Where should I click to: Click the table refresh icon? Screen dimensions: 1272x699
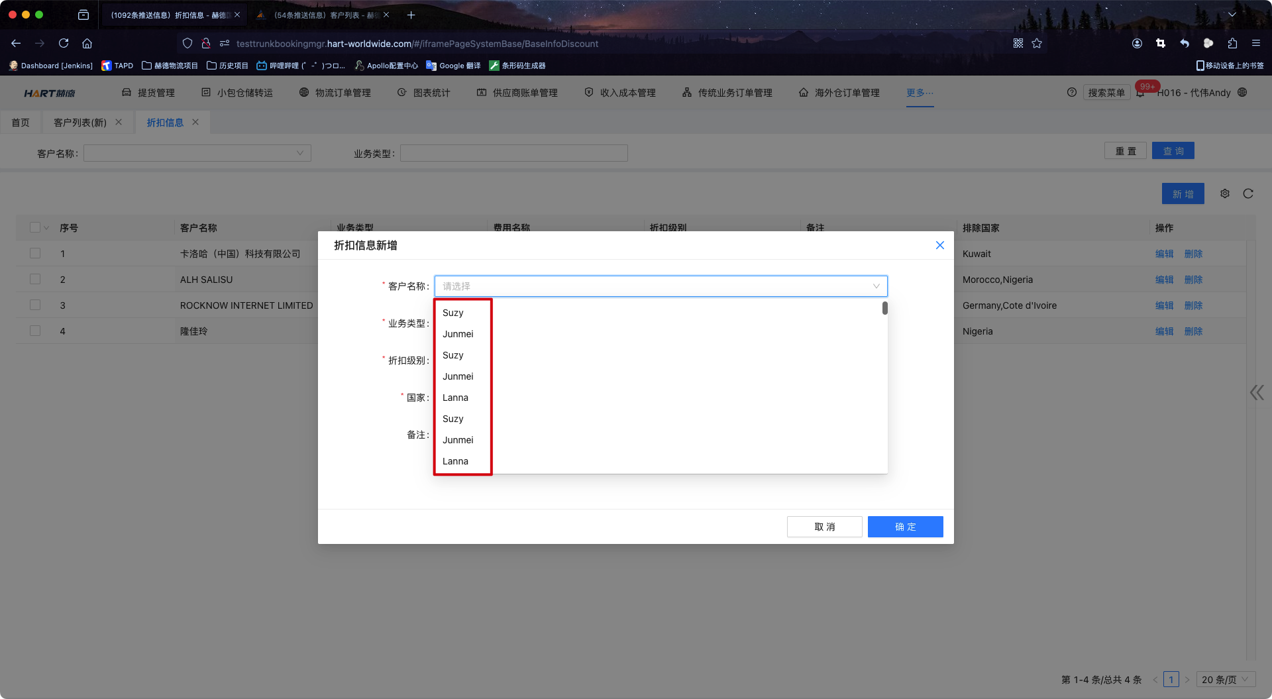(x=1248, y=193)
